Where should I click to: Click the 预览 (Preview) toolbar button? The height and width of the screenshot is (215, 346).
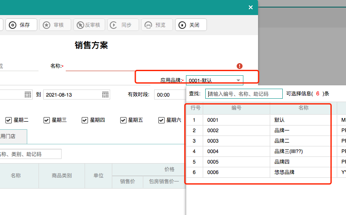point(157,25)
